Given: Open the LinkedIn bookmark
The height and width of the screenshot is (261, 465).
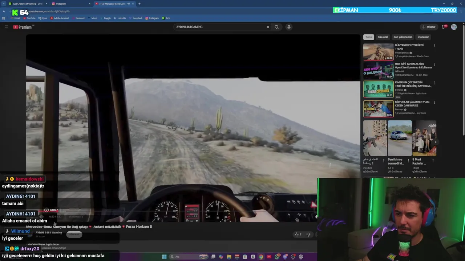Looking at the screenshot, I should click(120, 18).
